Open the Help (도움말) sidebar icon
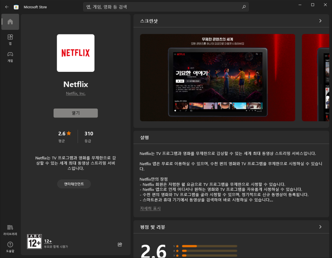This screenshot has width=332, height=258. tap(10, 247)
